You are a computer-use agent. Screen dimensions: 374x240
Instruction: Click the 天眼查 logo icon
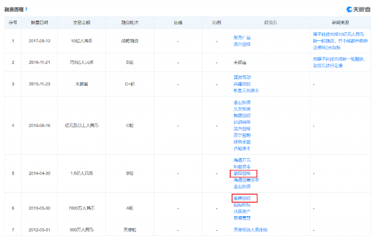pos(349,9)
